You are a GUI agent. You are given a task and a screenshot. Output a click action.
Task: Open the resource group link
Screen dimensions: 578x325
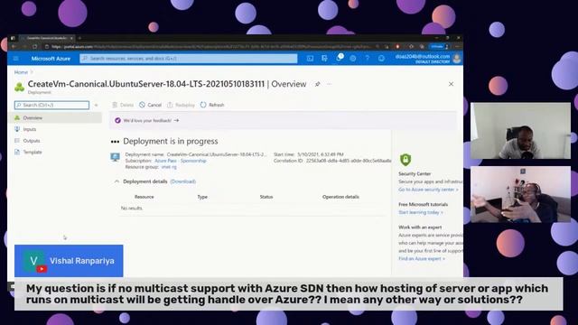coord(169,167)
